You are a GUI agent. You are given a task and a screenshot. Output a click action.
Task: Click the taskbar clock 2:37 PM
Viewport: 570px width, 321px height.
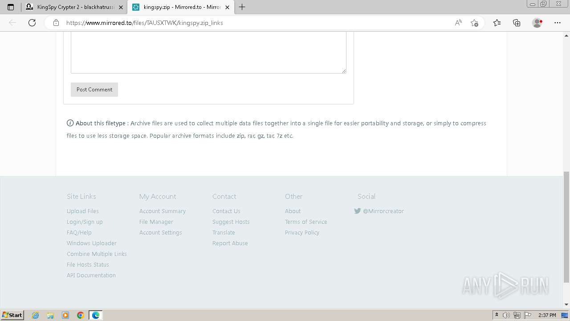547,315
